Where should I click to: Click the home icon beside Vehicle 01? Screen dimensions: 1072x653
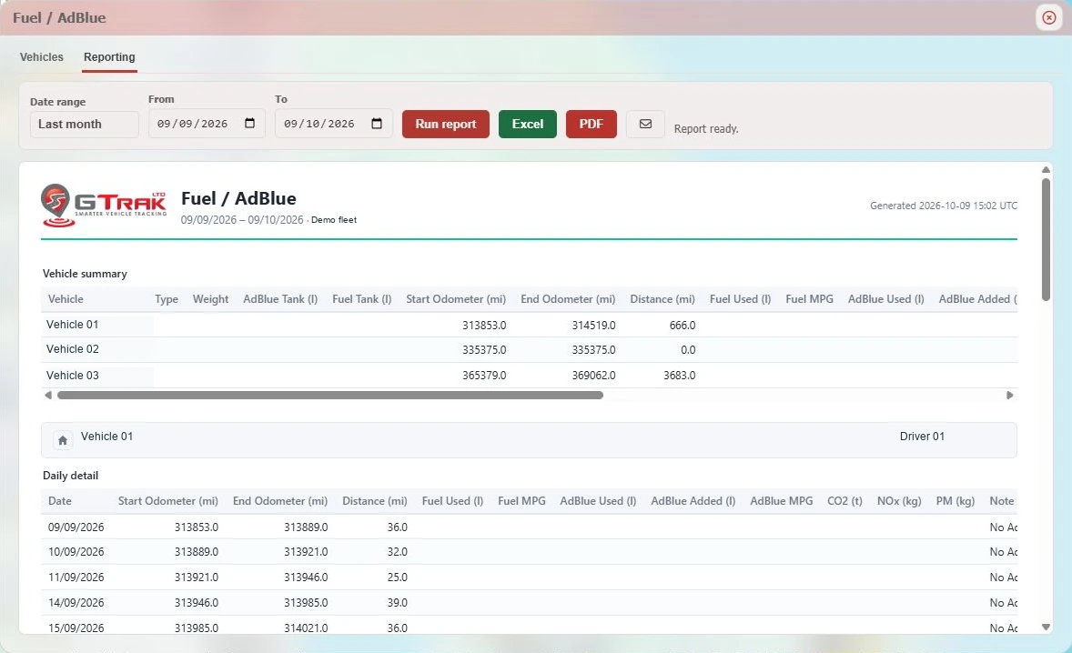62,440
